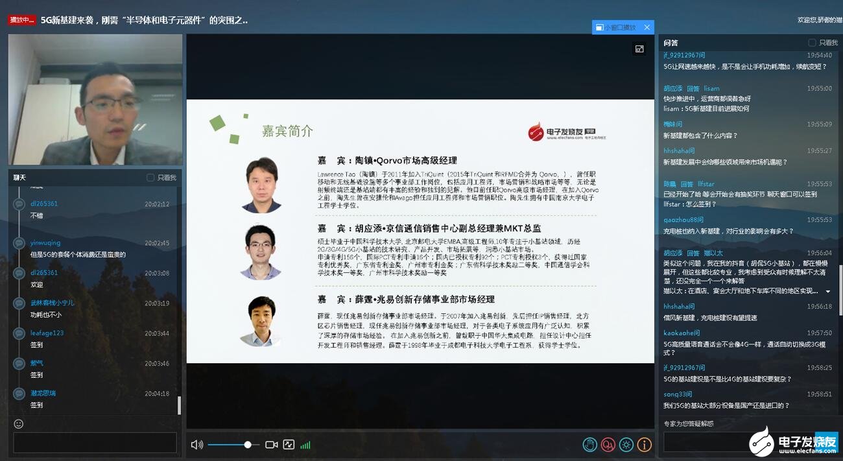Click 陈晨 answerer name in Q&A
The height and width of the screenshot is (461, 843).
[x=670, y=184]
